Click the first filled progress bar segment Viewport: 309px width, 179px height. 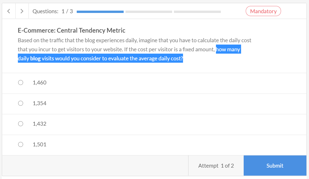[x=100, y=12]
